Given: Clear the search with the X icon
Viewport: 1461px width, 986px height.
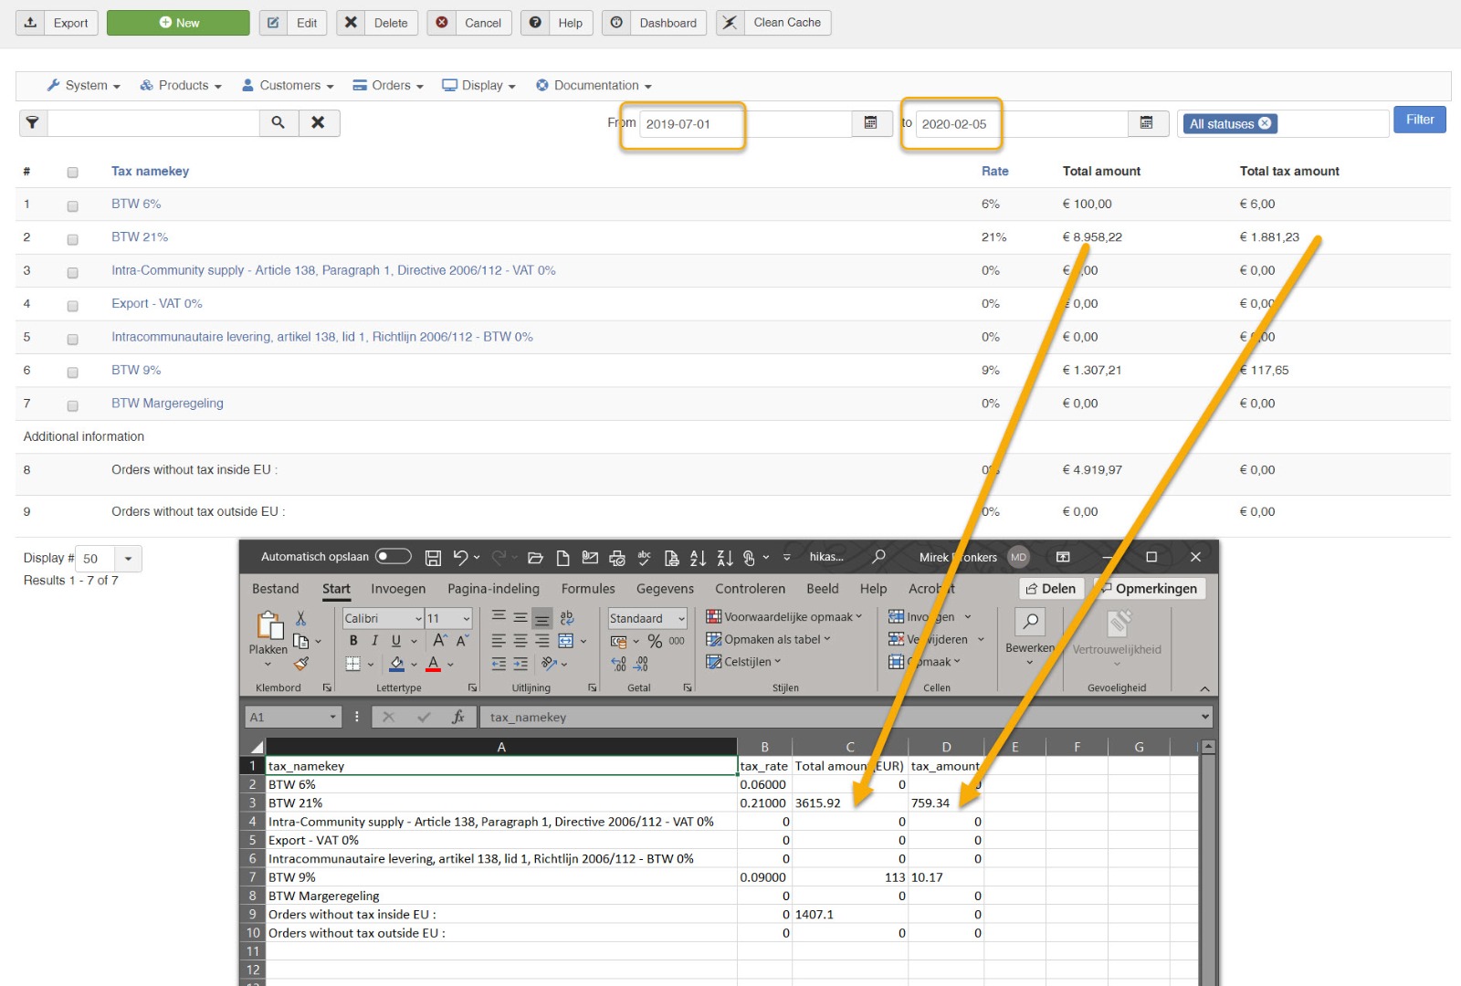Looking at the screenshot, I should pos(318,122).
